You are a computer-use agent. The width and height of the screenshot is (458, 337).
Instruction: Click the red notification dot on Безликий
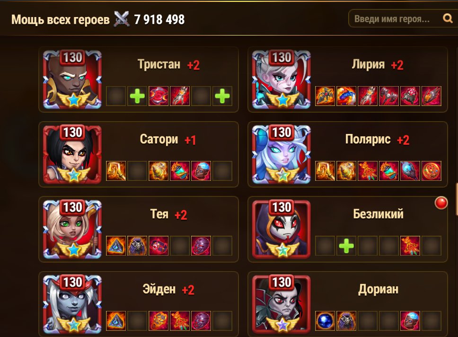441,203
